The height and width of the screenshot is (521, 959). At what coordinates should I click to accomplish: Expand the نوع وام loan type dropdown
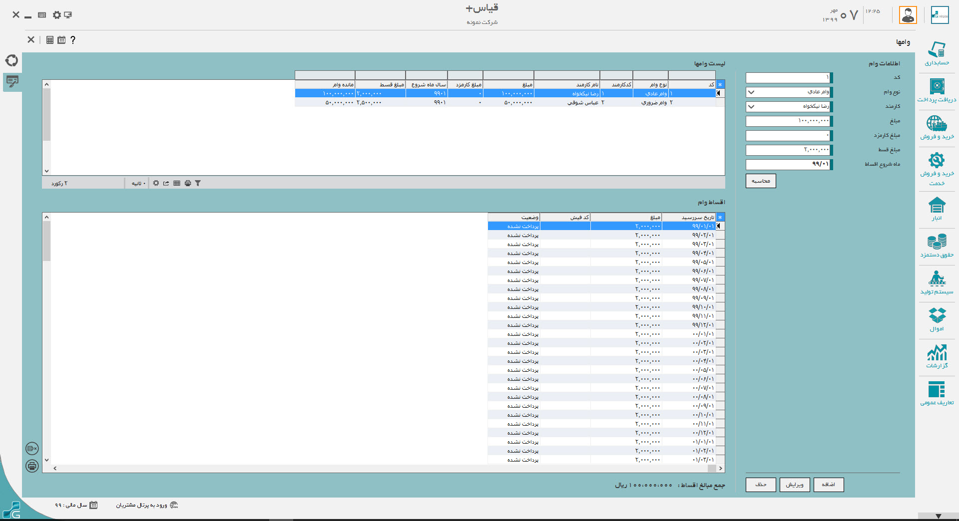[x=751, y=92]
